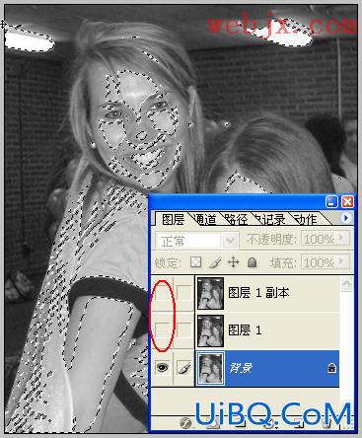Viewport: 362px width, 438px height.
Task: Minimize the Layers palette window
Action: pos(331,201)
